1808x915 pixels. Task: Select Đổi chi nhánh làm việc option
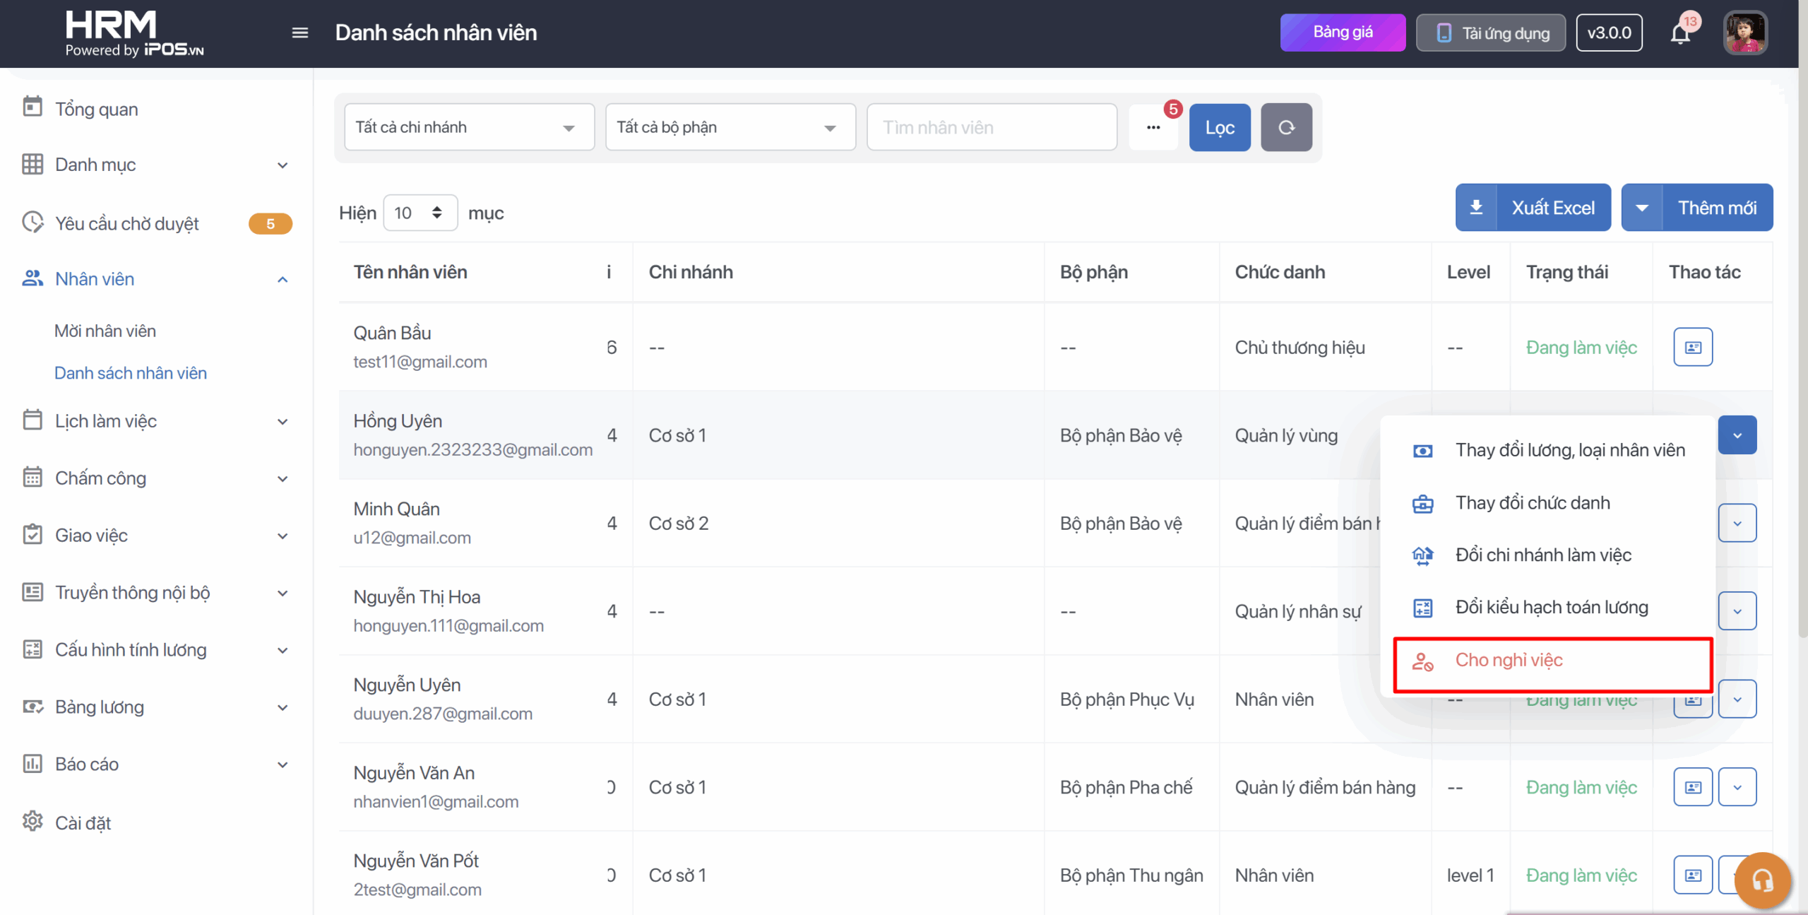tap(1542, 555)
